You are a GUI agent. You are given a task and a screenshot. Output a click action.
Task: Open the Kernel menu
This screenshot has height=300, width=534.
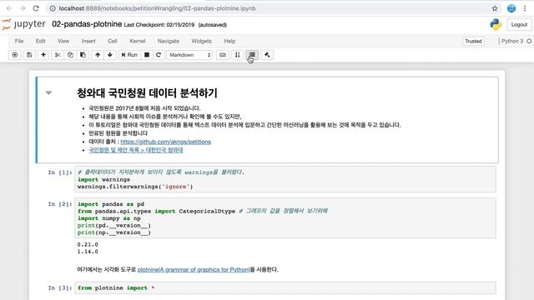(x=137, y=41)
